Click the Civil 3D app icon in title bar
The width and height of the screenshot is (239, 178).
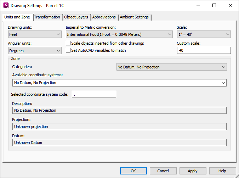6,6
